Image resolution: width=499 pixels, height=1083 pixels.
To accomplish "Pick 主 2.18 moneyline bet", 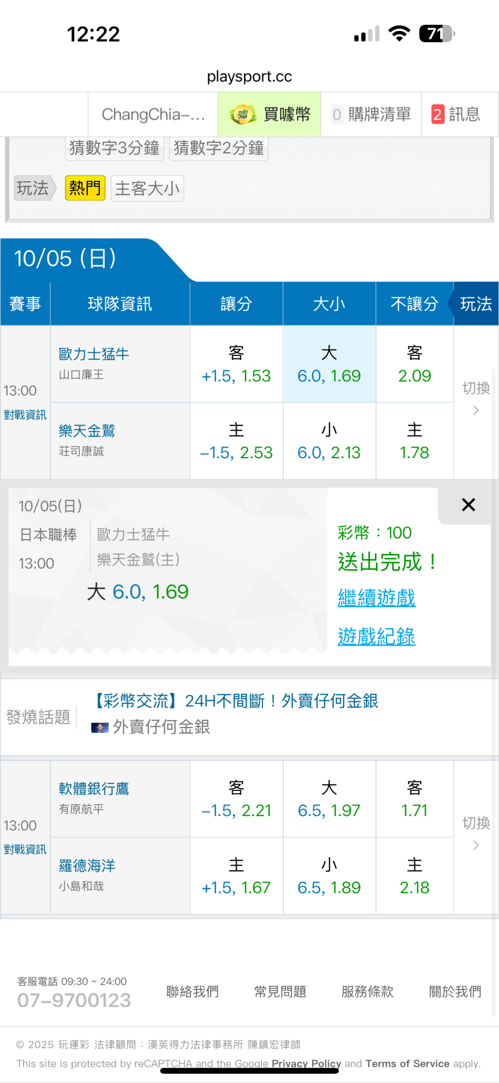I will pos(414,876).
